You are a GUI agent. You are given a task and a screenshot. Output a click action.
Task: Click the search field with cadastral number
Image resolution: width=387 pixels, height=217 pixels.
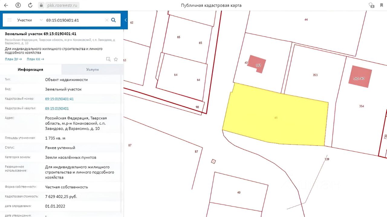74,20
